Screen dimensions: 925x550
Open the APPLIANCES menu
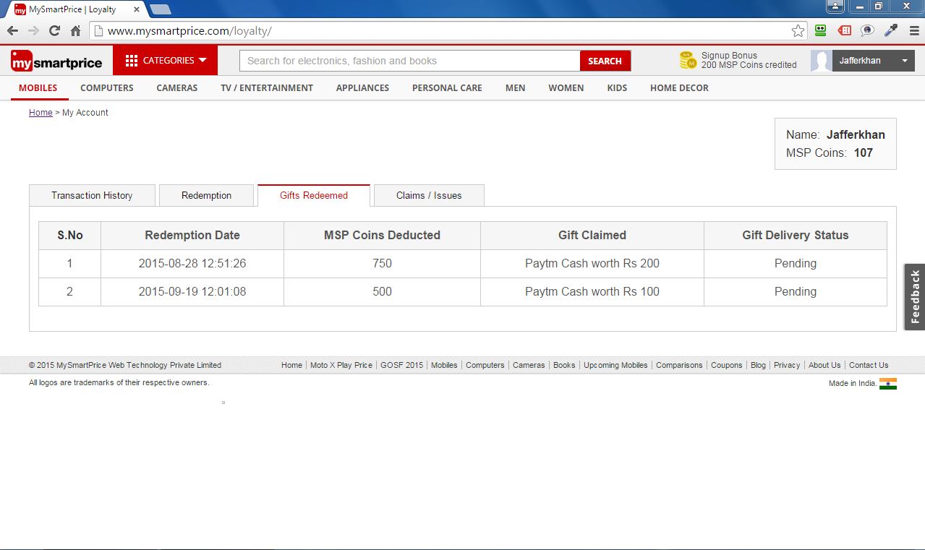[x=362, y=87]
